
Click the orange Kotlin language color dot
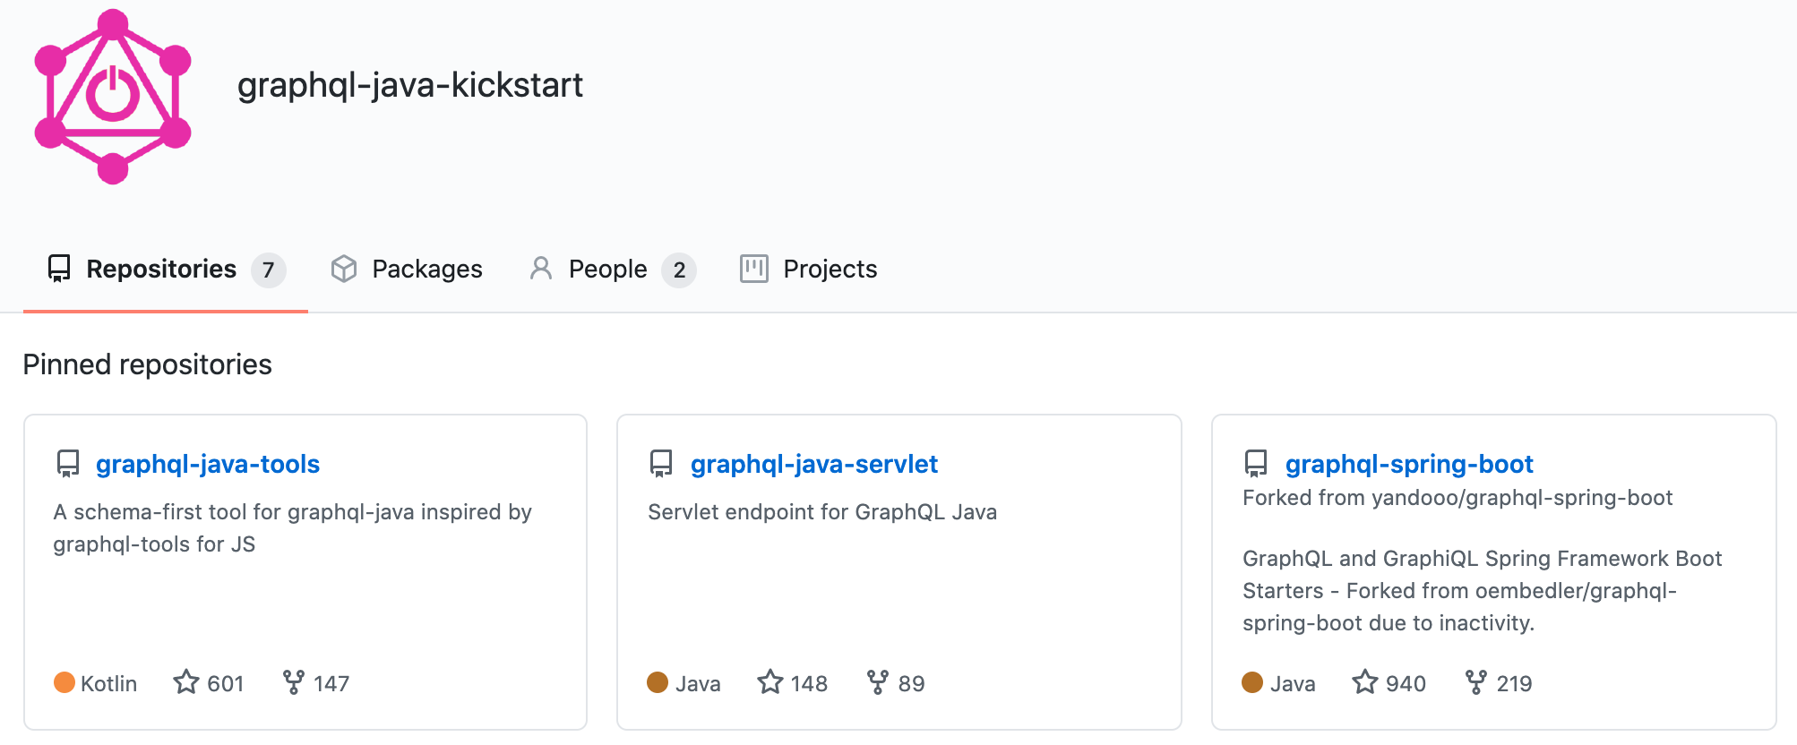(x=64, y=682)
